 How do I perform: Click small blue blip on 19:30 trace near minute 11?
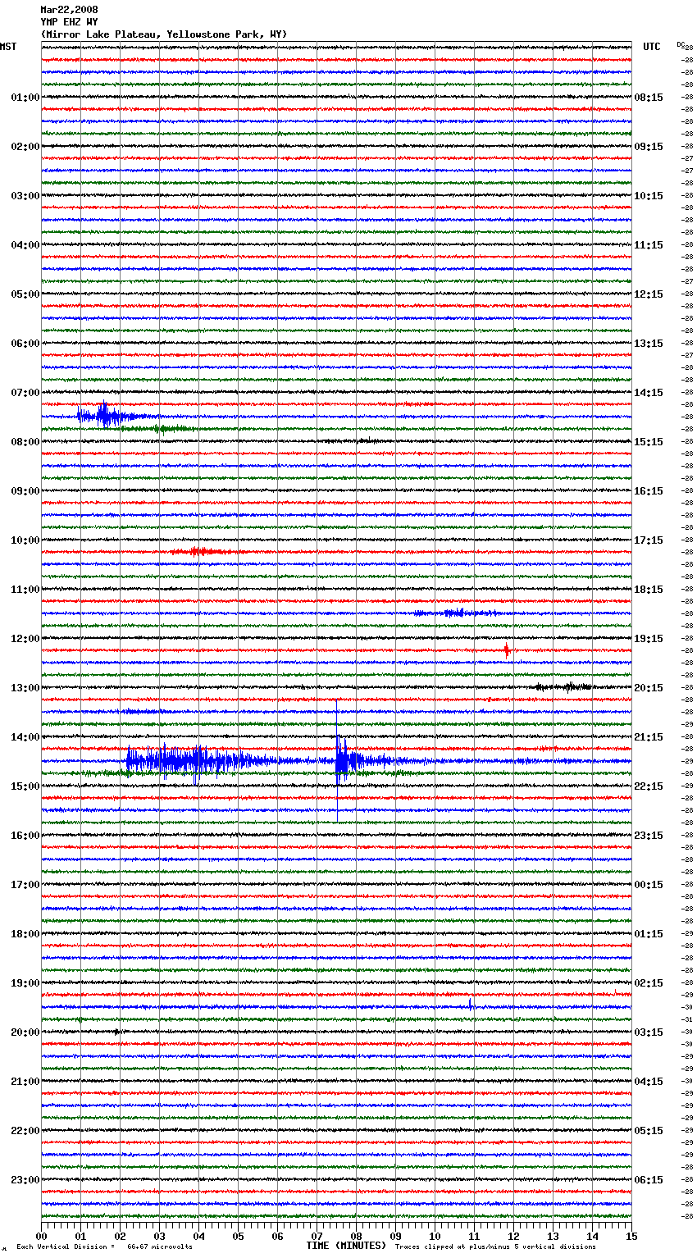coord(471,1004)
